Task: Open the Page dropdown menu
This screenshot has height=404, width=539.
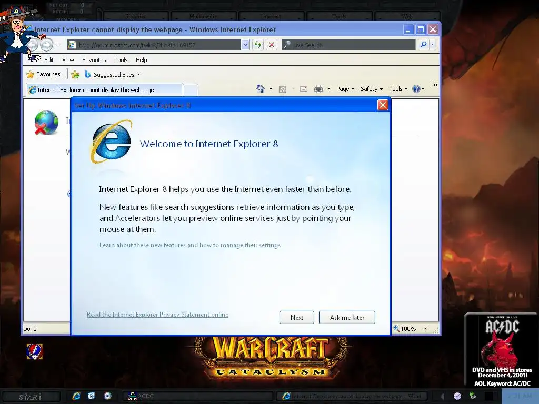Action: click(345, 89)
